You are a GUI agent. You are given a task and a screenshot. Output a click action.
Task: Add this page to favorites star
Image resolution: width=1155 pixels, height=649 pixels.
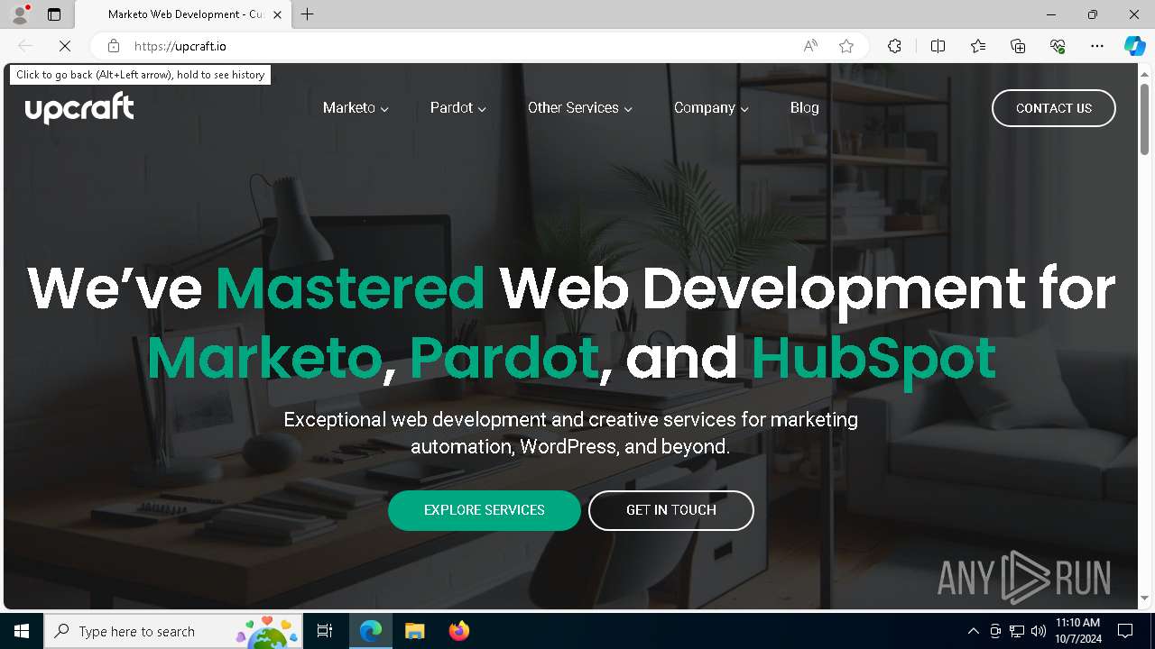click(846, 46)
